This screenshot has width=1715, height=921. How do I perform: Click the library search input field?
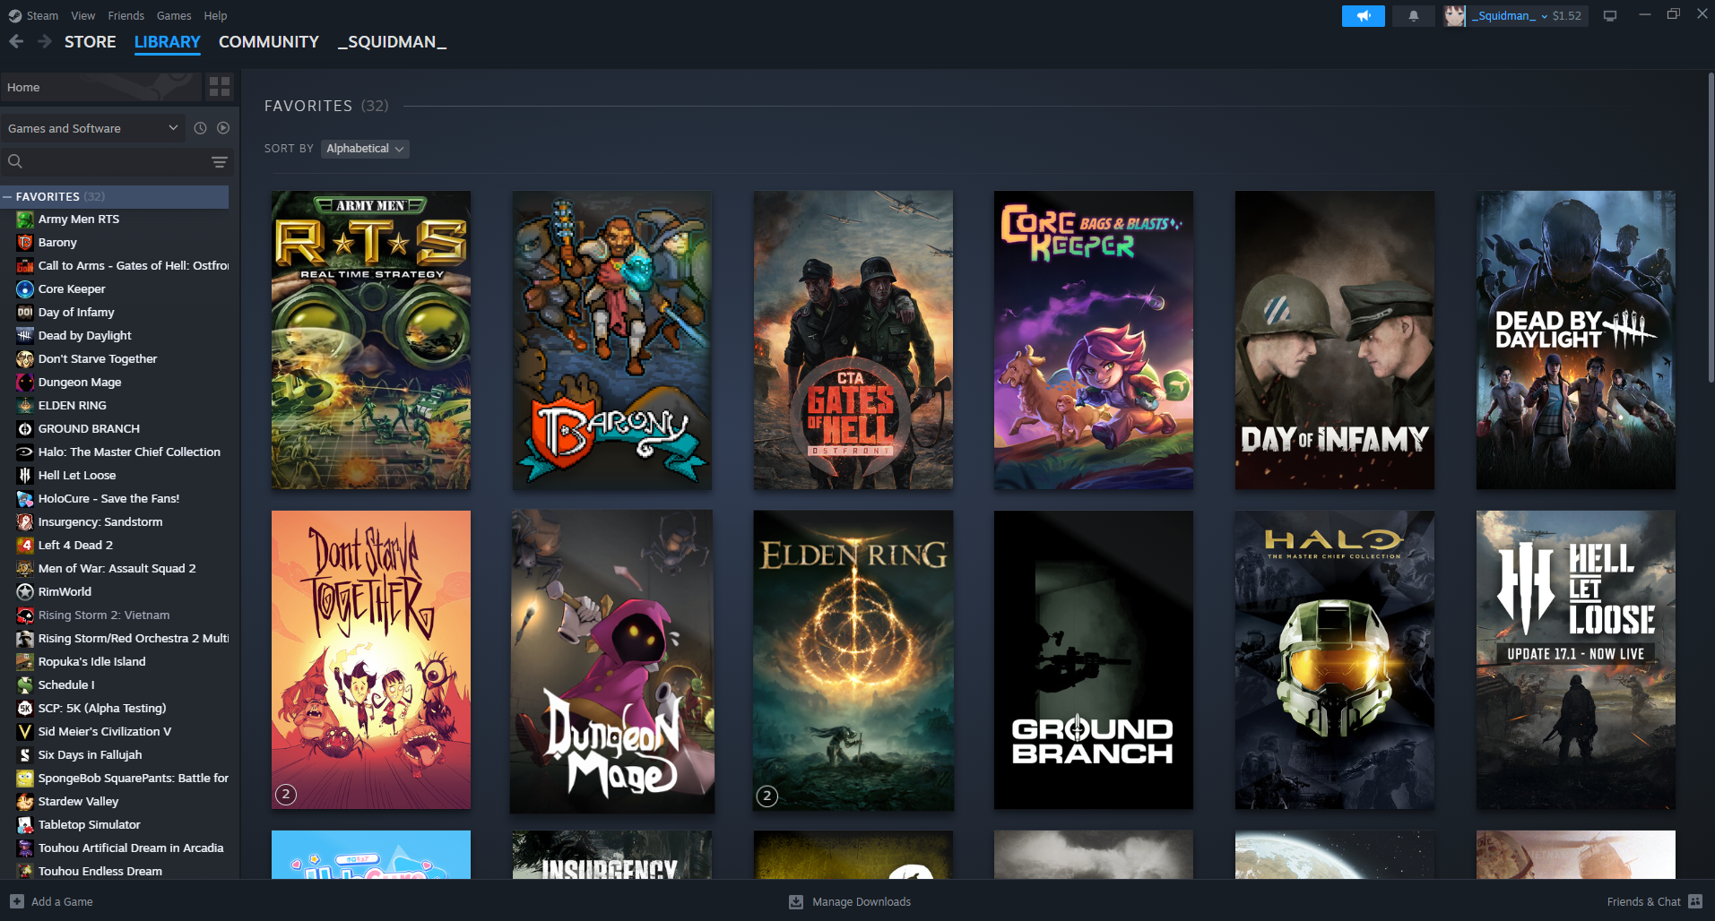click(117, 162)
